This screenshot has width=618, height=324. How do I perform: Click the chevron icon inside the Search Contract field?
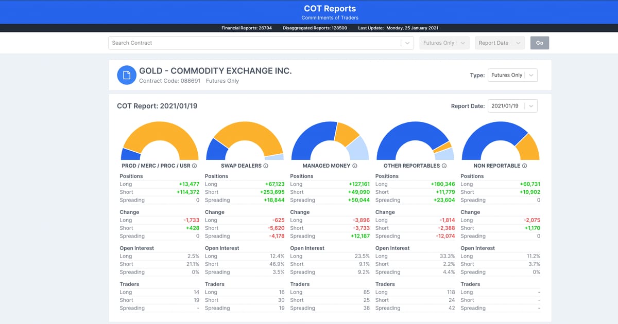click(x=407, y=43)
